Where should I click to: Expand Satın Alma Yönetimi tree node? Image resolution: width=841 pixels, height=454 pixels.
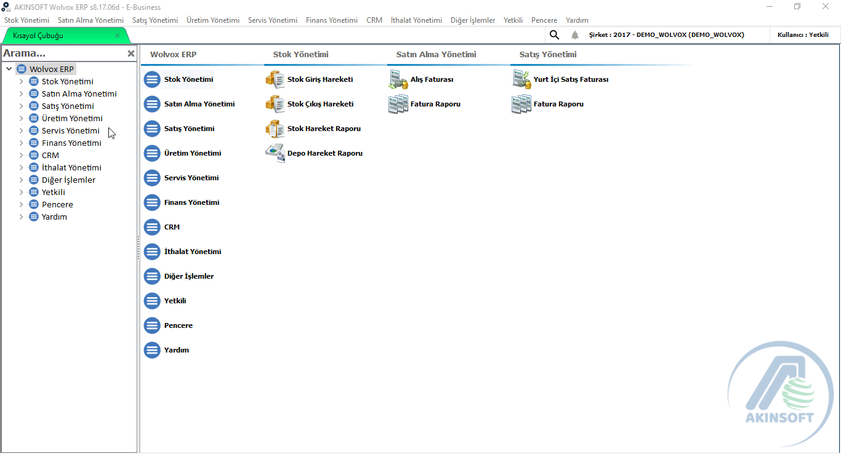coord(21,94)
